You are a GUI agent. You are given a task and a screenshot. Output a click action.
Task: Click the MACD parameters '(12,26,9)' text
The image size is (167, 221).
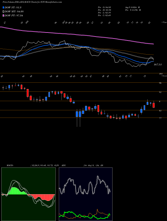click(x=35, y=165)
